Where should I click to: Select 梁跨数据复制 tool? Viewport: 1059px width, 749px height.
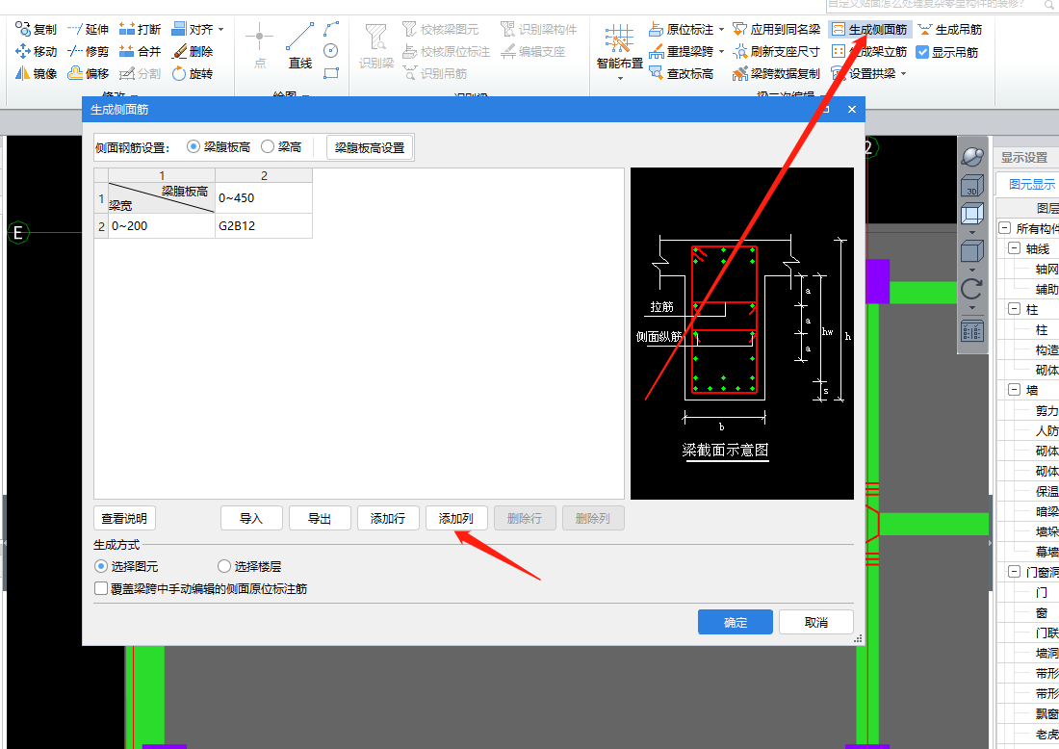coord(776,73)
